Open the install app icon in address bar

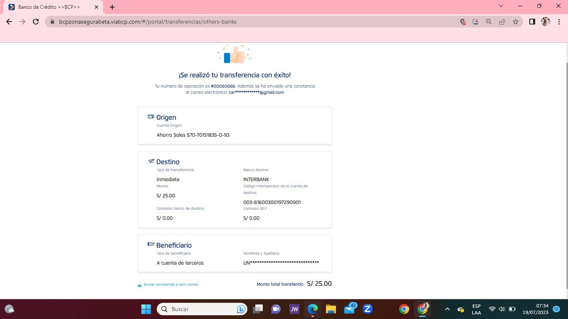[x=476, y=22]
